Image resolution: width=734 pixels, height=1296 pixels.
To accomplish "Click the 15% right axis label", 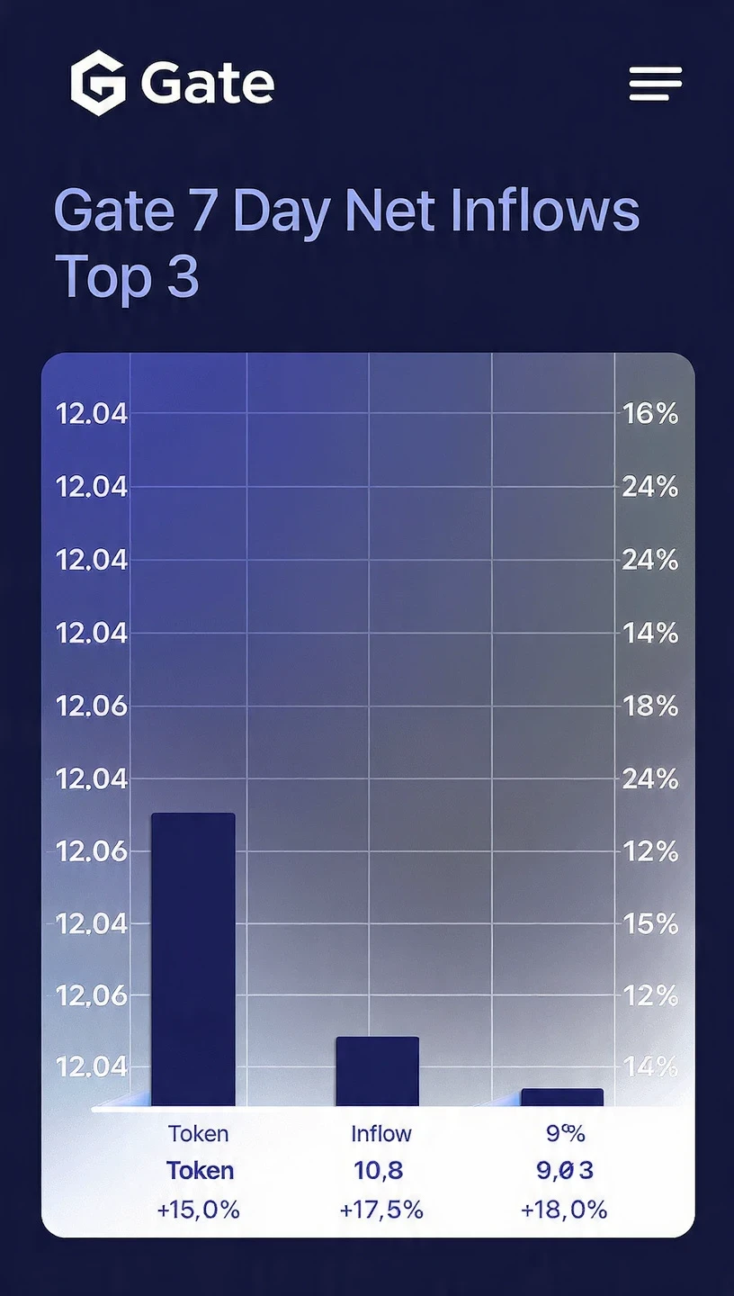I will pyautogui.click(x=650, y=923).
